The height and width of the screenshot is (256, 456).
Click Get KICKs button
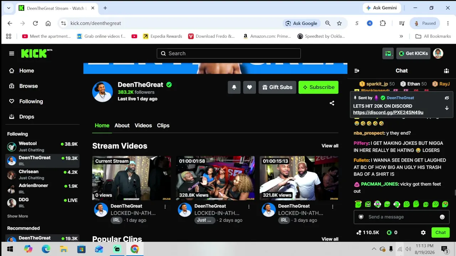pos(413,53)
